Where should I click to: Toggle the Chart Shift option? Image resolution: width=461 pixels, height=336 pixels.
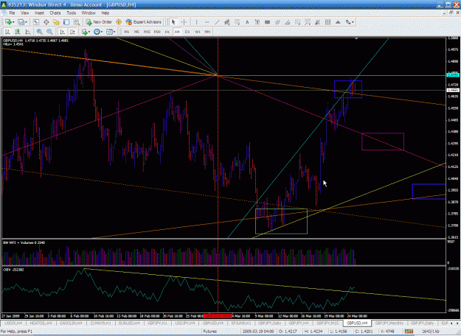point(72,32)
